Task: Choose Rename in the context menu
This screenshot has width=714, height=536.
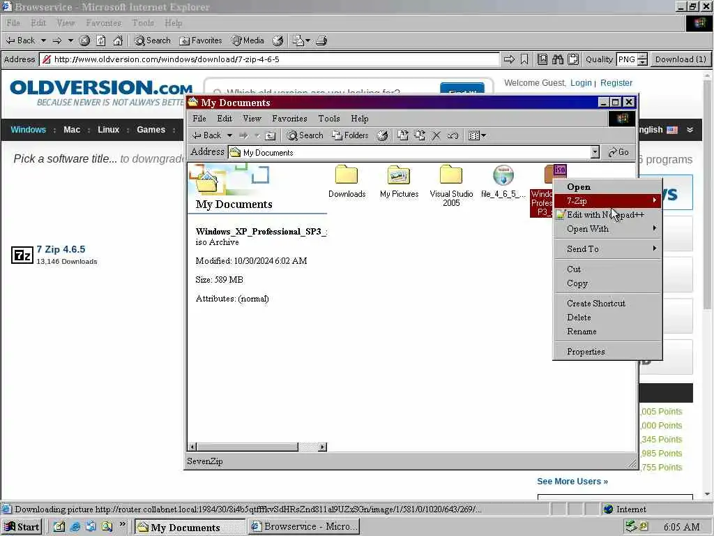Action: [x=607, y=332]
